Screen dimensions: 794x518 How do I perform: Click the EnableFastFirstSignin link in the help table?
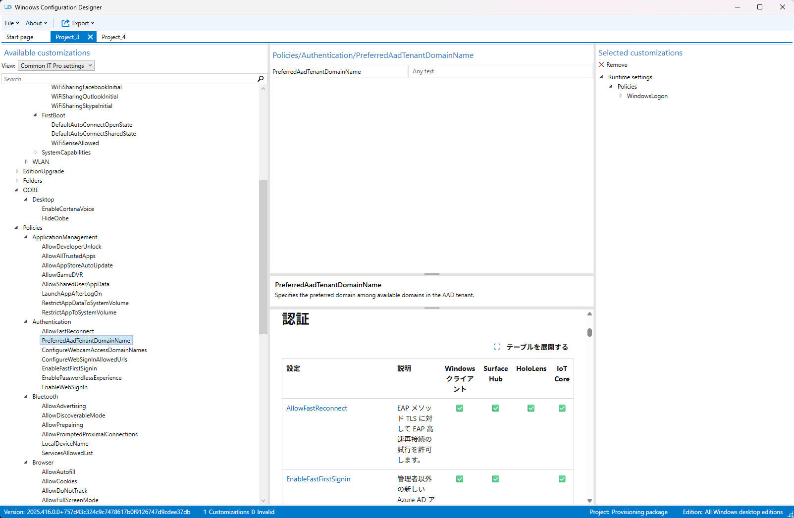[318, 479]
